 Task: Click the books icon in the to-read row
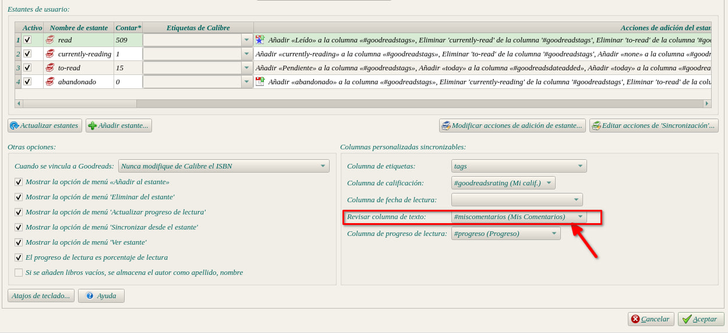[50, 68]
